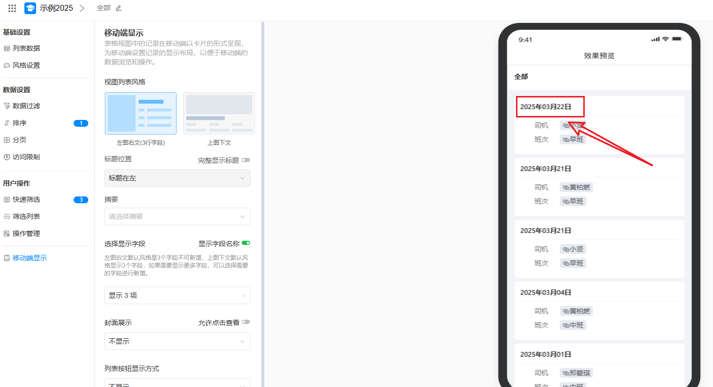Open the apps grid launcher icon
The image size is (713, 387).
12,8
